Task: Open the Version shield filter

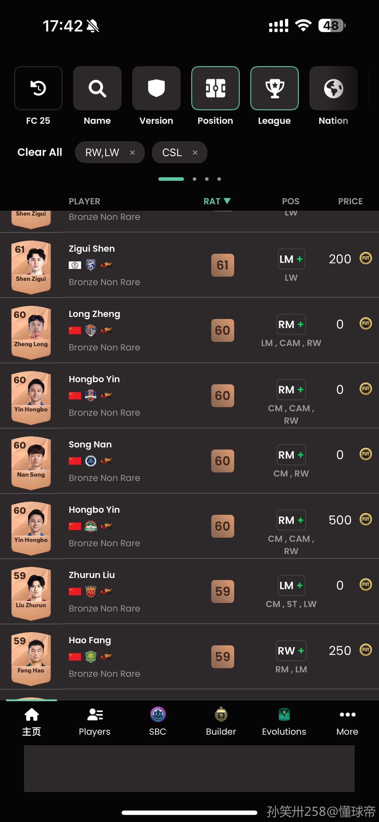Action: click(x=156, y=88)
